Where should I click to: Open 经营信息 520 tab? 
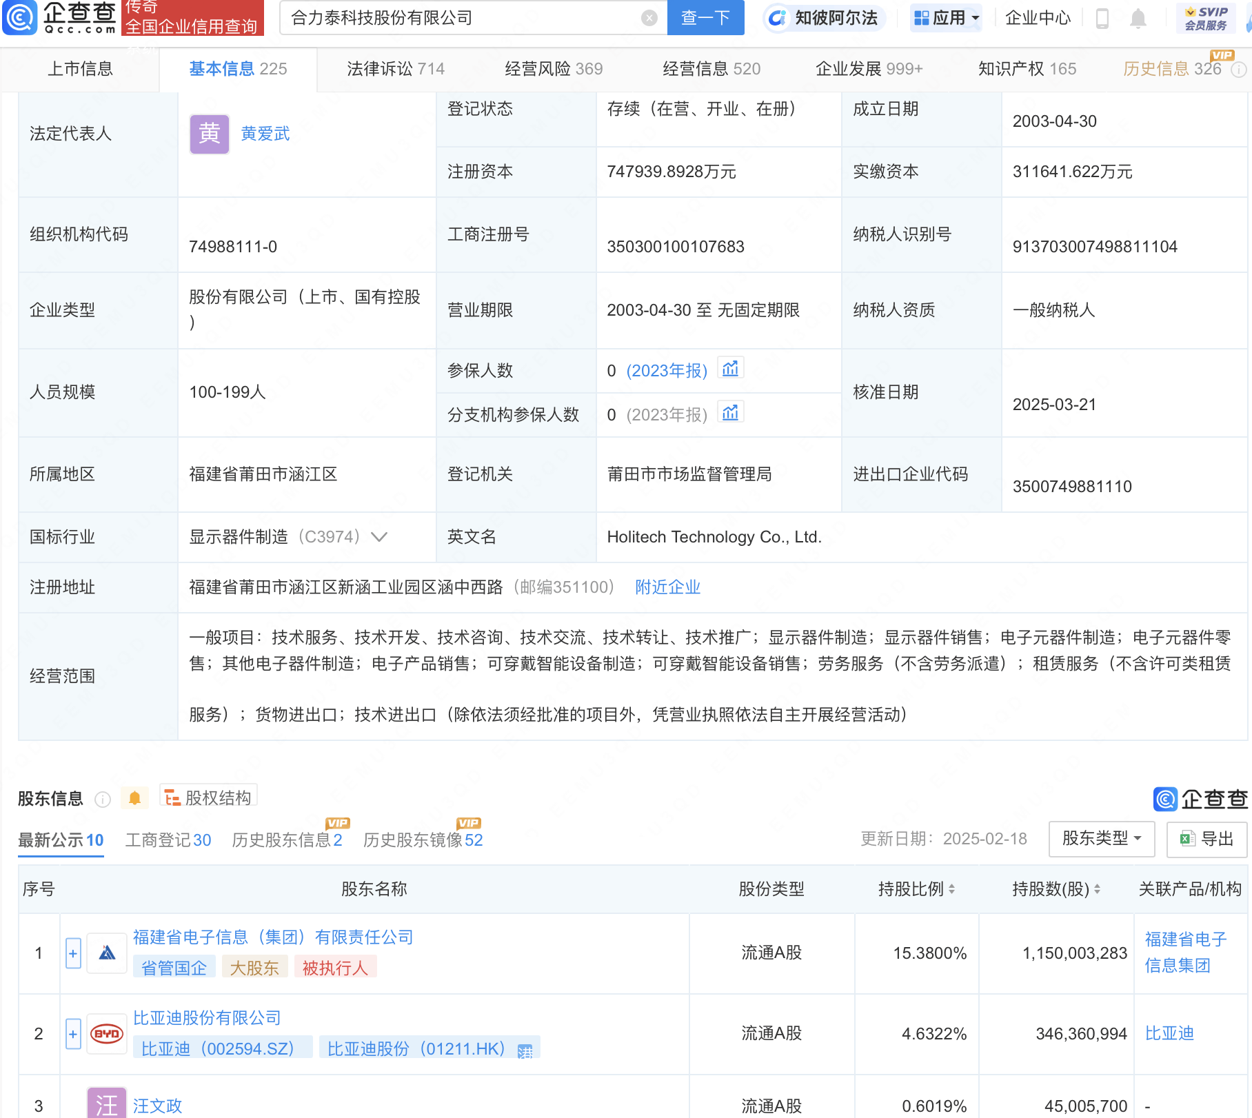(711, 69)
